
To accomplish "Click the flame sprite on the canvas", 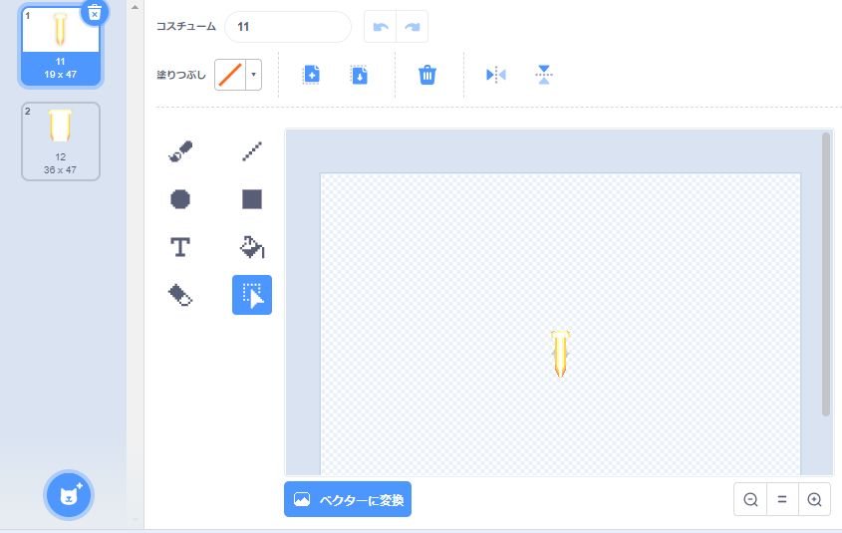I will coord(560,355).
